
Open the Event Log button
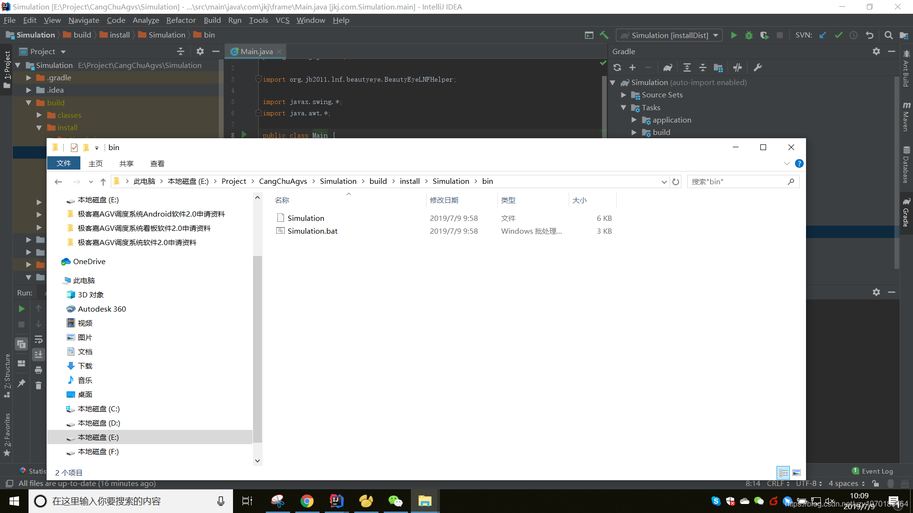pyautogui.click(x=873, y=471)
